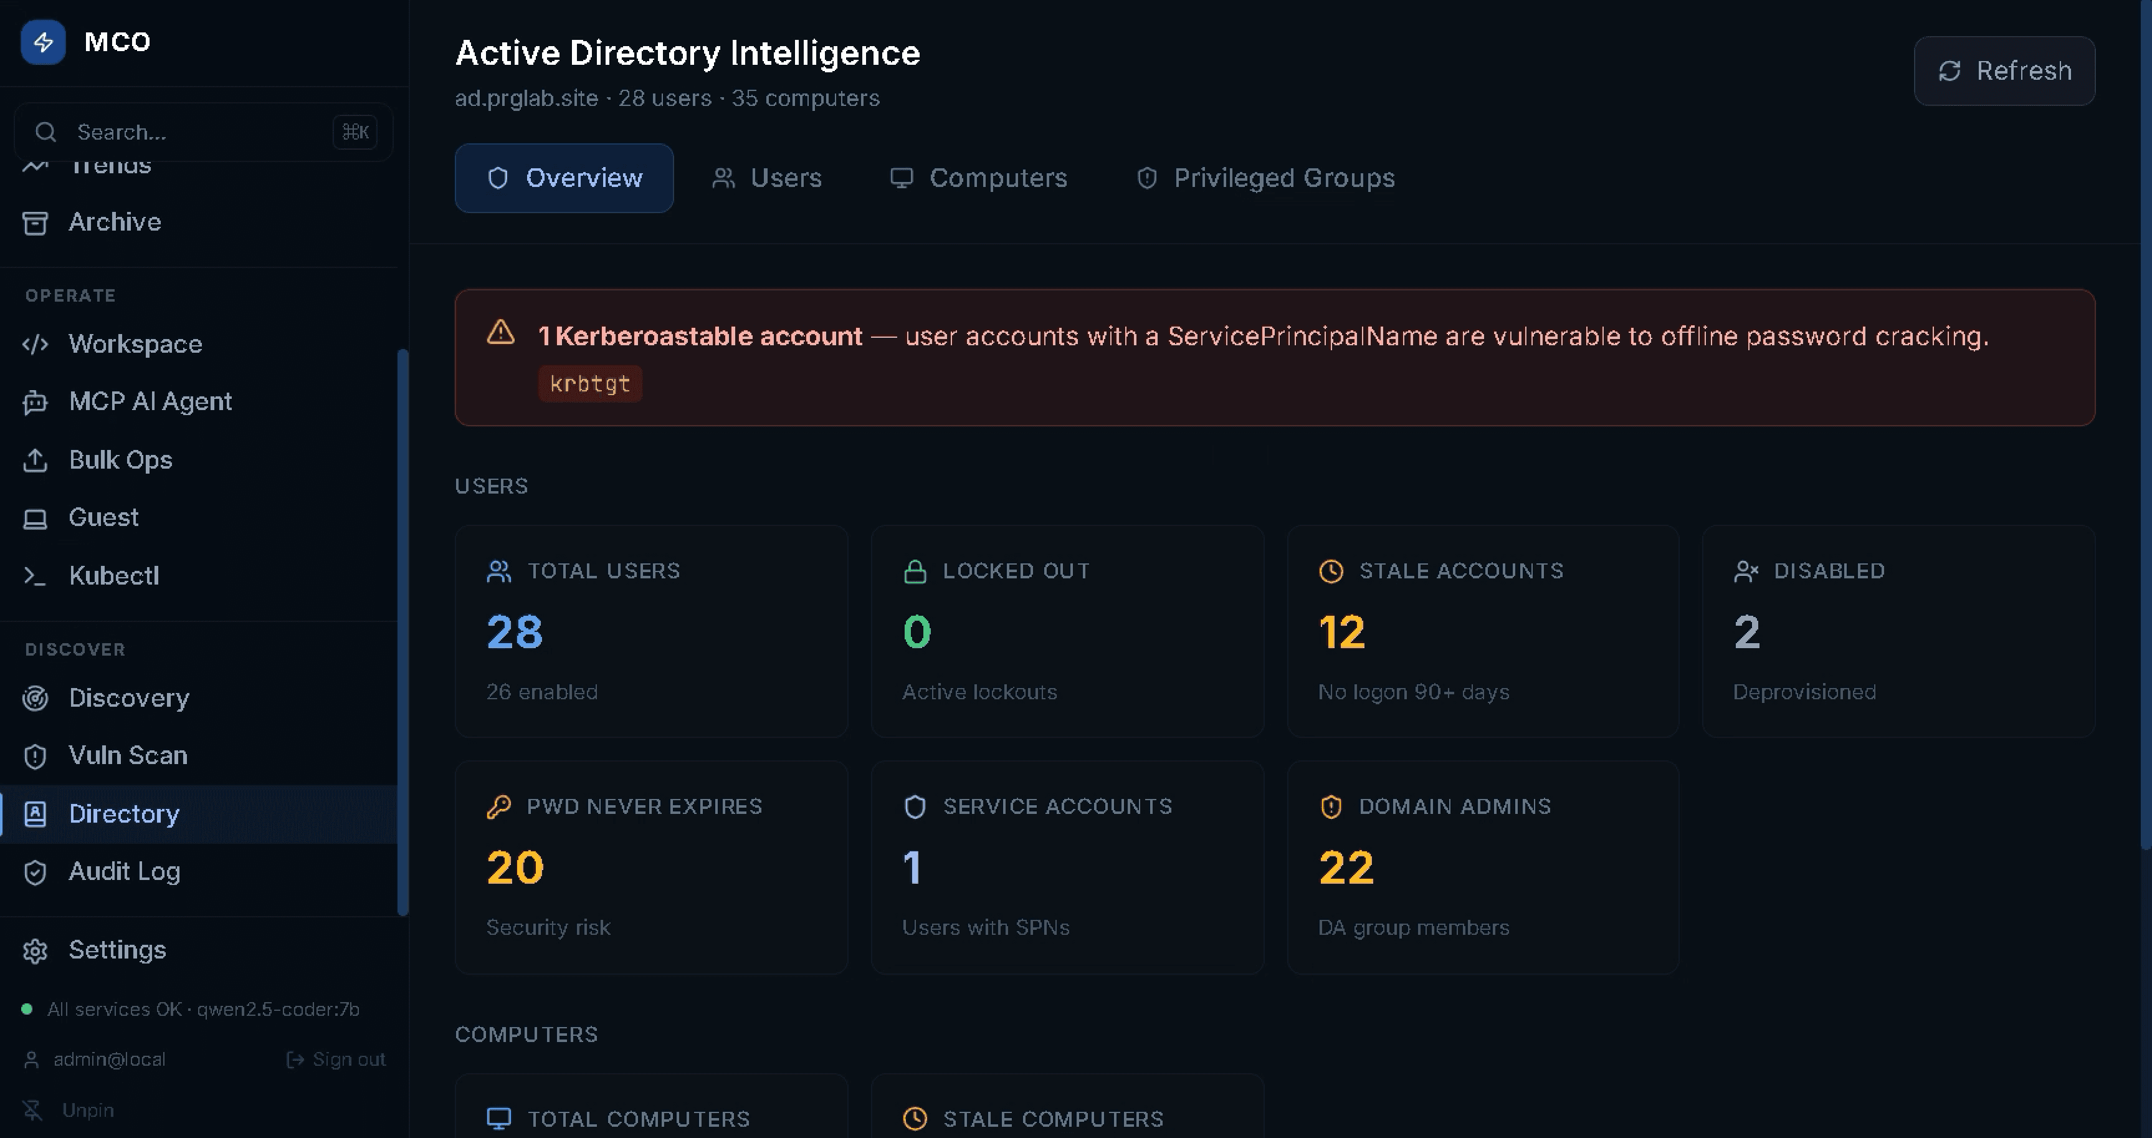
Task: Click the Kubectl prompt icon
Action: (35, 576)
